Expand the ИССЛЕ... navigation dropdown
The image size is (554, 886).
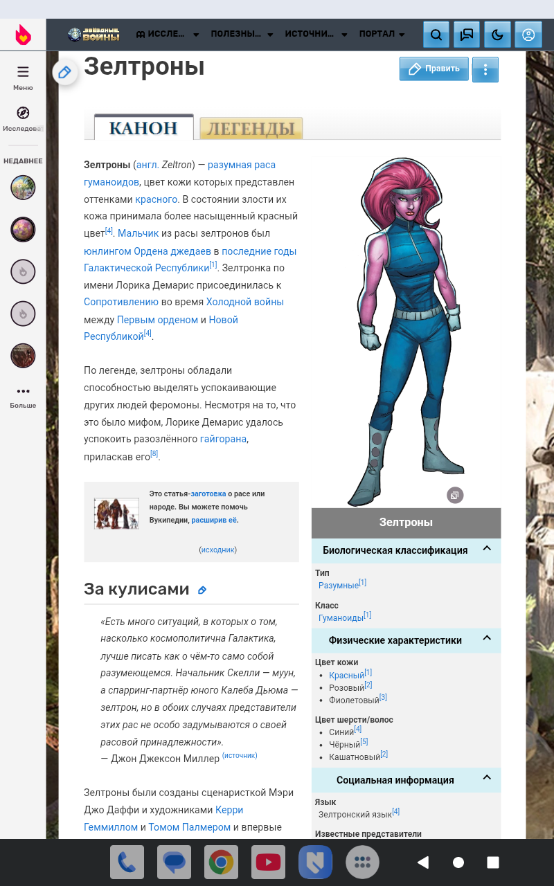click(x=168, y=34)
